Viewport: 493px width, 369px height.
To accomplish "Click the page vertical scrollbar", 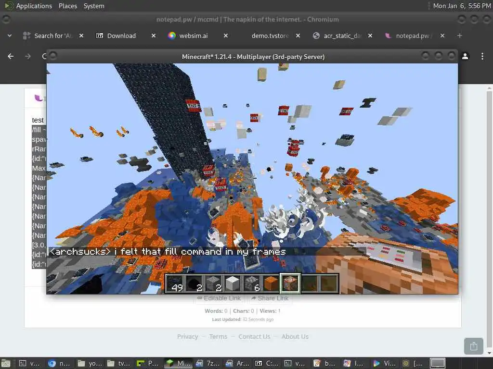I will [x=489, y=220].
